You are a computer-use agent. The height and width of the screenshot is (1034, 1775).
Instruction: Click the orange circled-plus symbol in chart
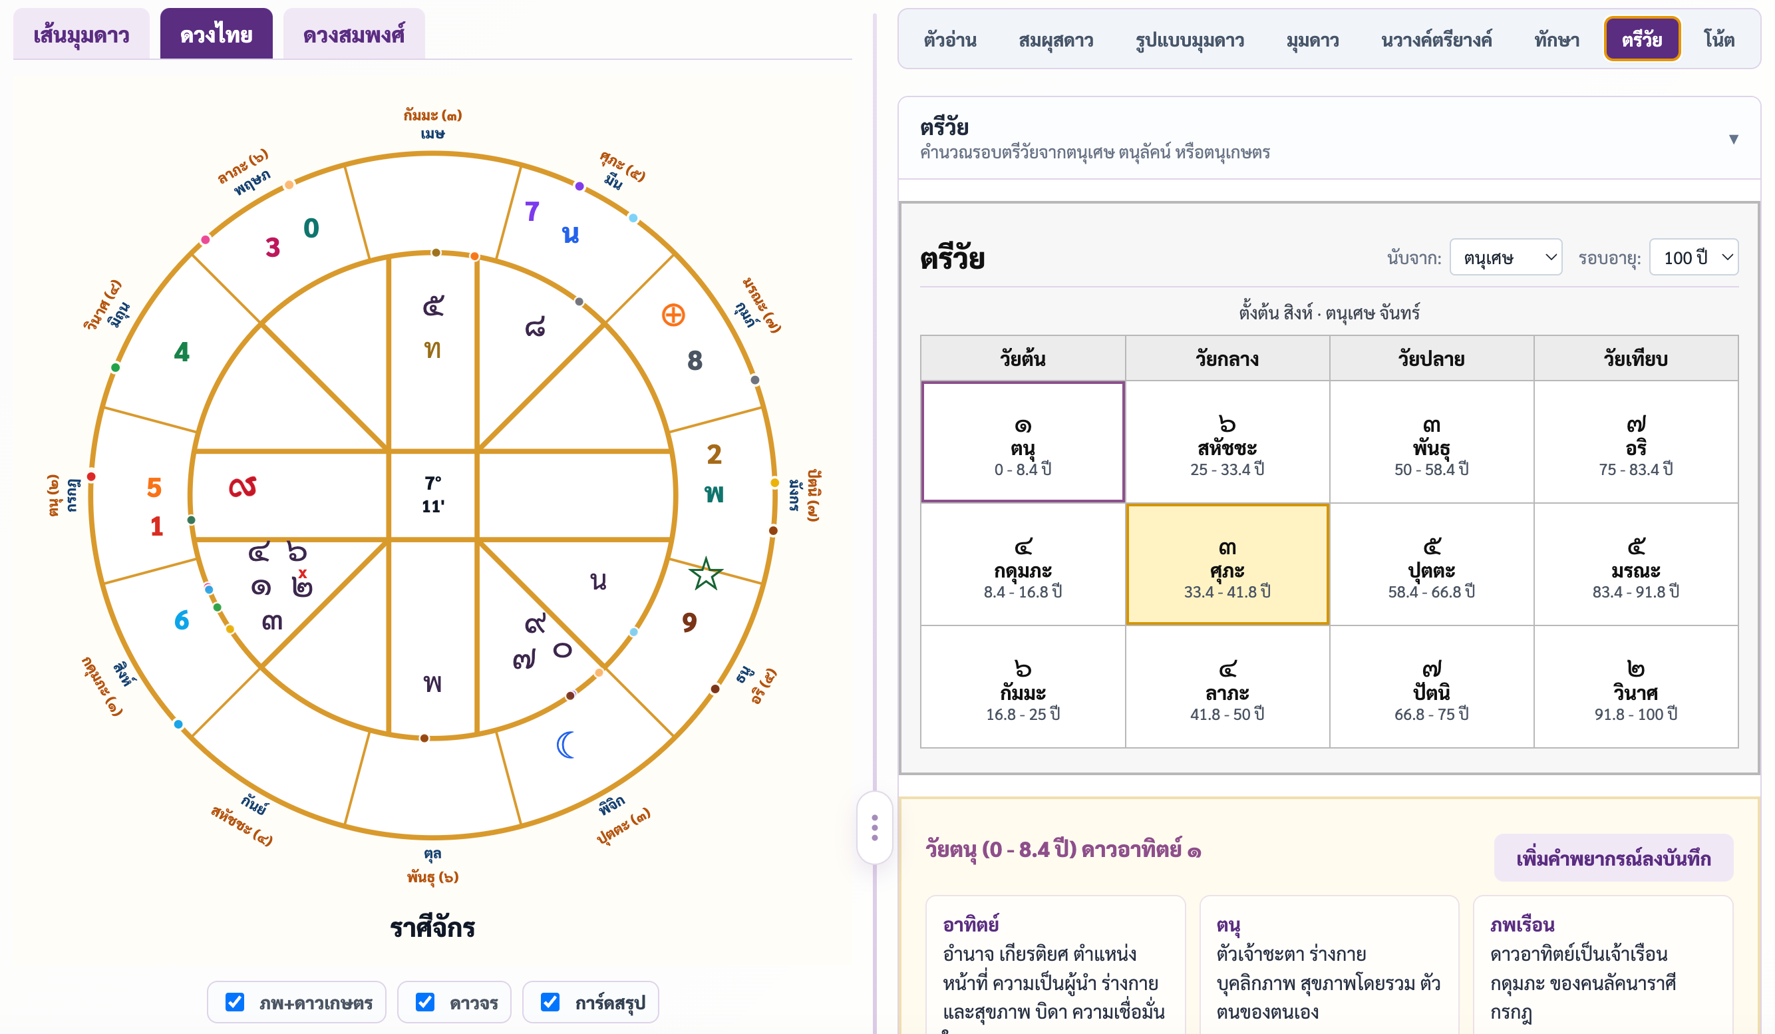coord(673,315)
